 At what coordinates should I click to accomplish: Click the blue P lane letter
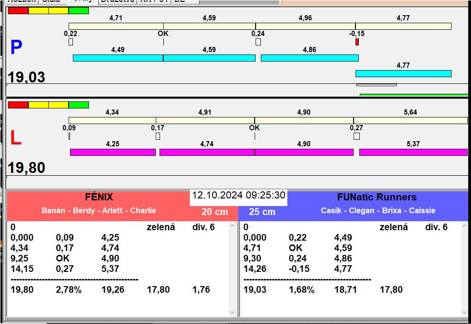[16, 47]
